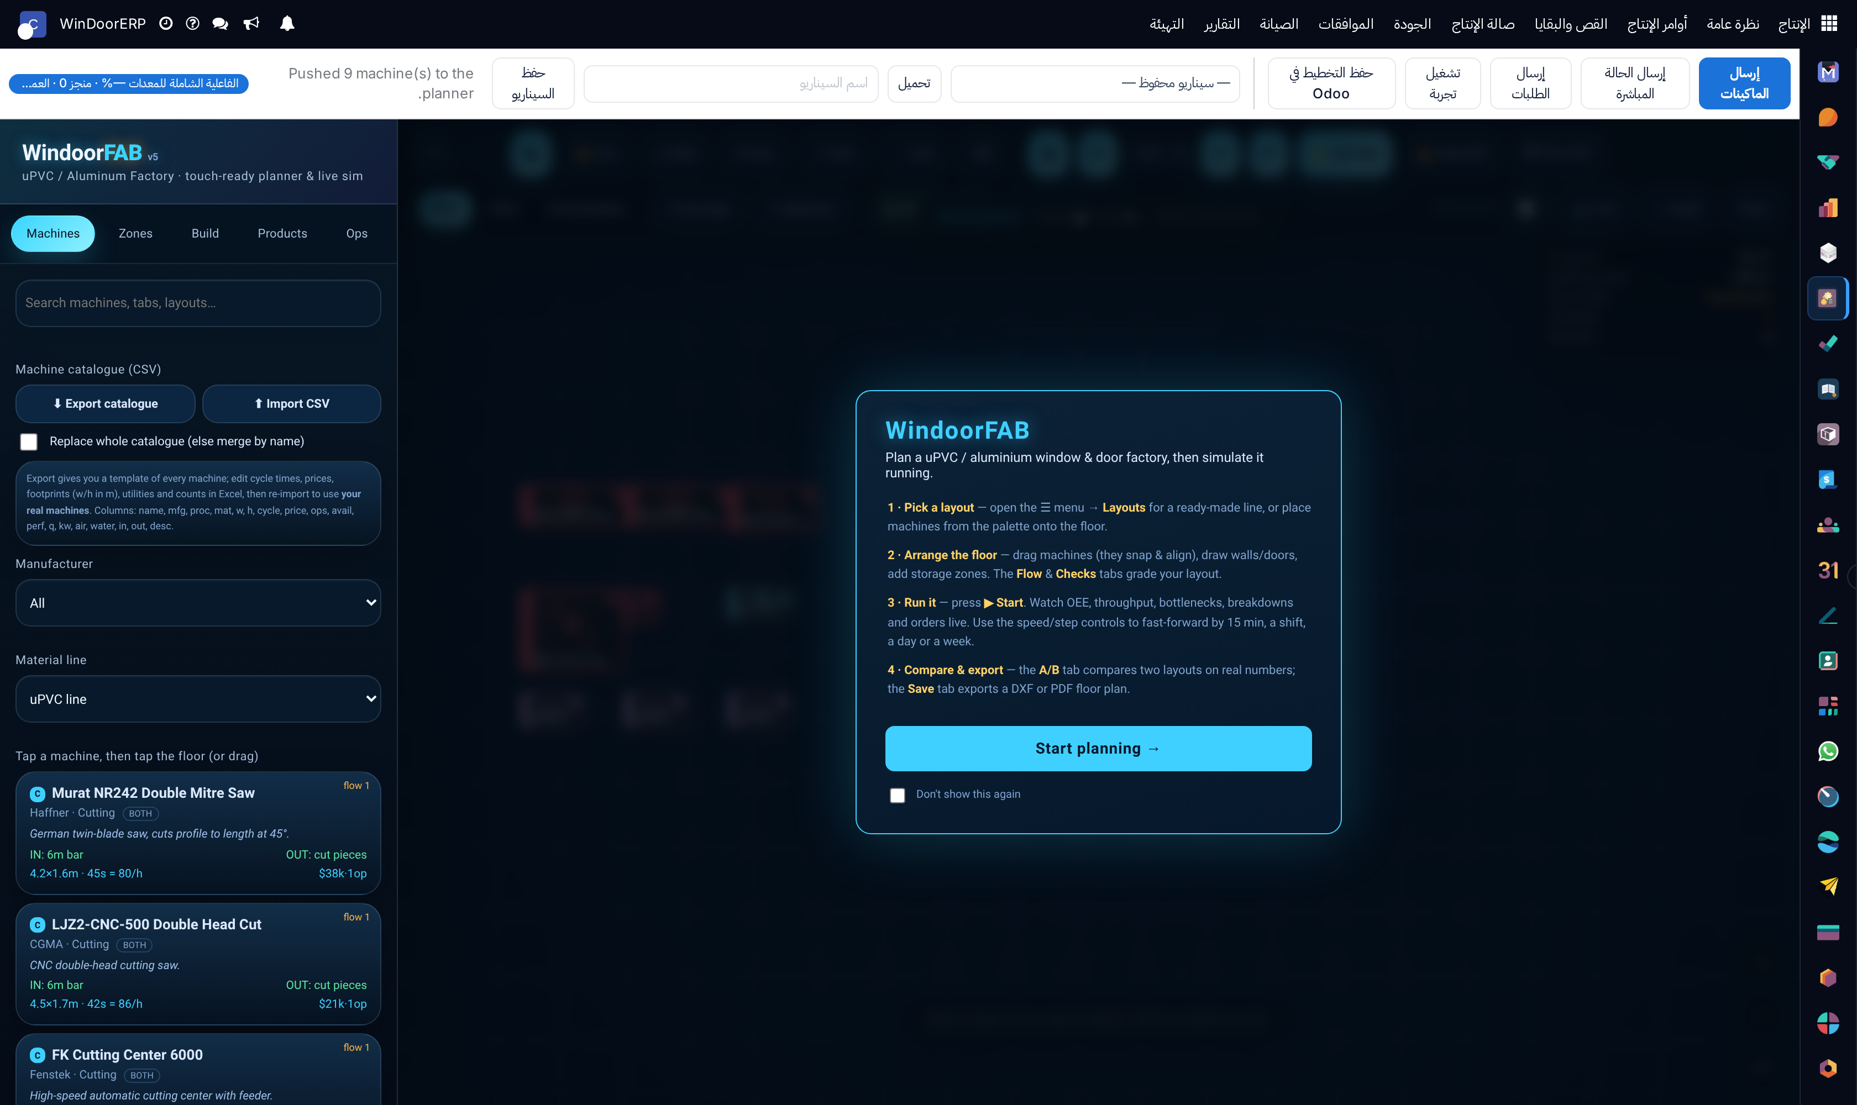Check Don't show this again
This screenshot has width=1857, height=1105.
click(x=898, y=795)
